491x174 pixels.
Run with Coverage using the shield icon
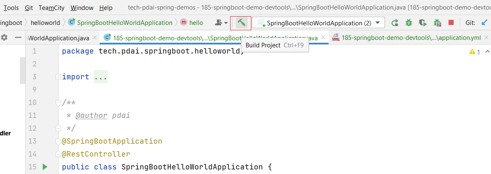422,23
